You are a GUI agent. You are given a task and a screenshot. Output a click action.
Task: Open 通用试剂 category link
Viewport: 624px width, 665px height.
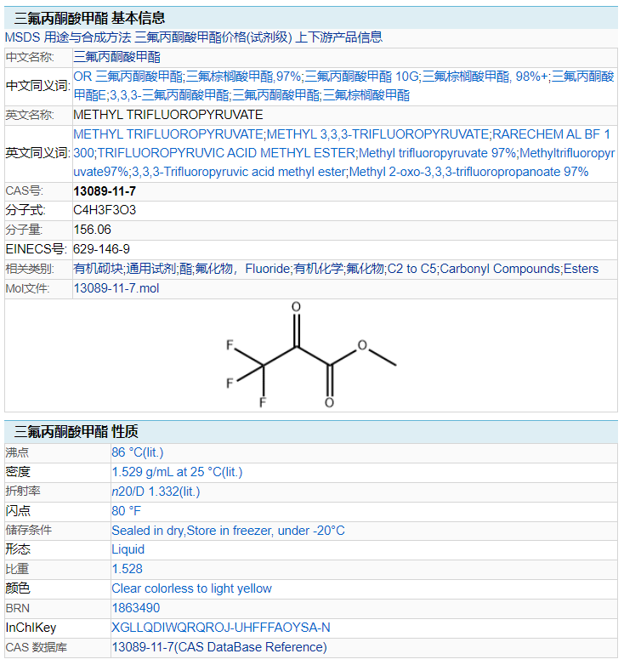point(150,269)
